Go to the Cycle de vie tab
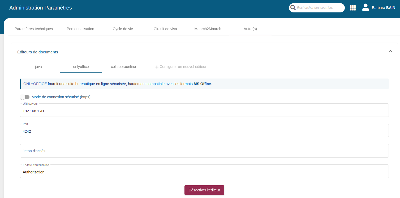The width and height of the screenshot is (400, 198). coord(123,29)
